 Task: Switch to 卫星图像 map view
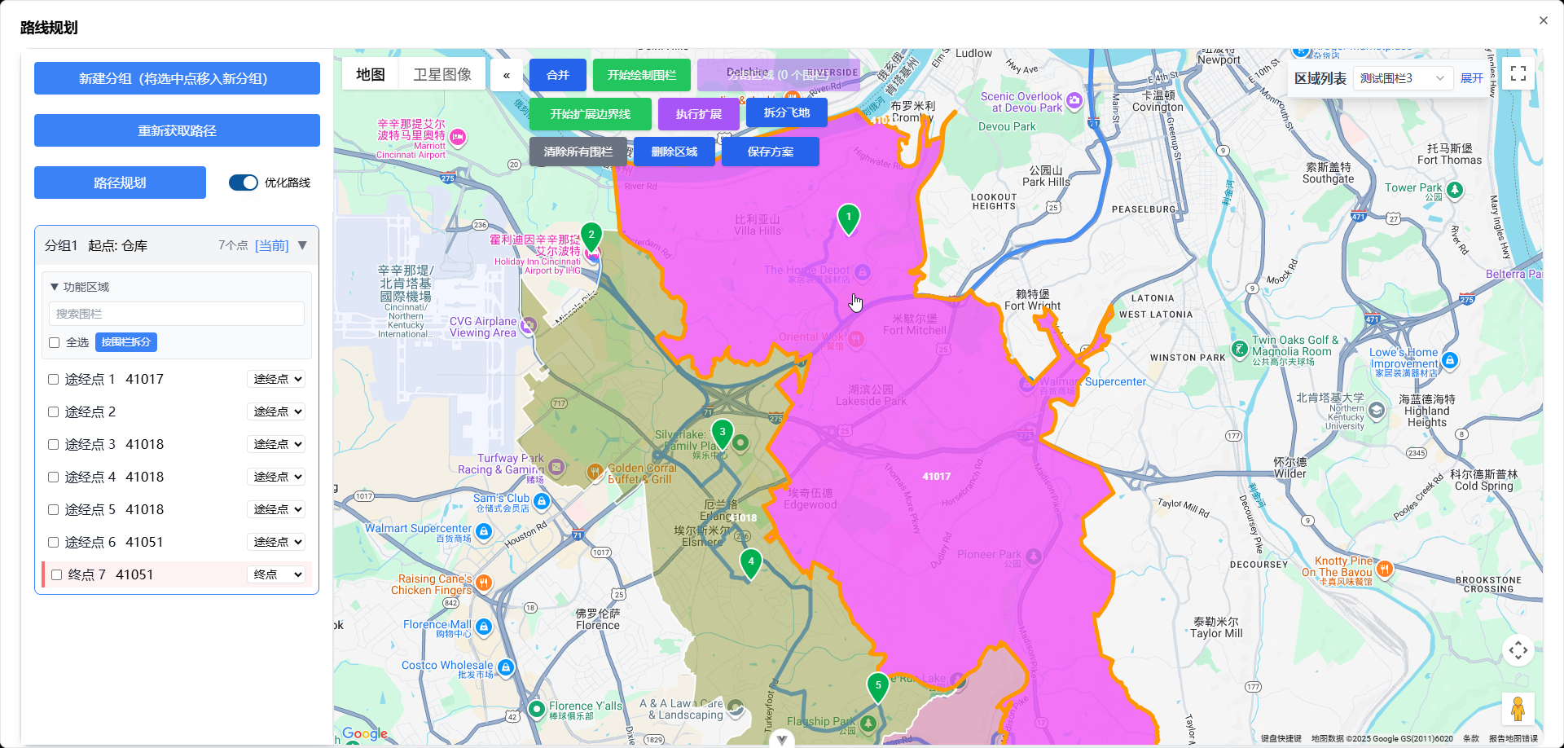tap(442, 75)
